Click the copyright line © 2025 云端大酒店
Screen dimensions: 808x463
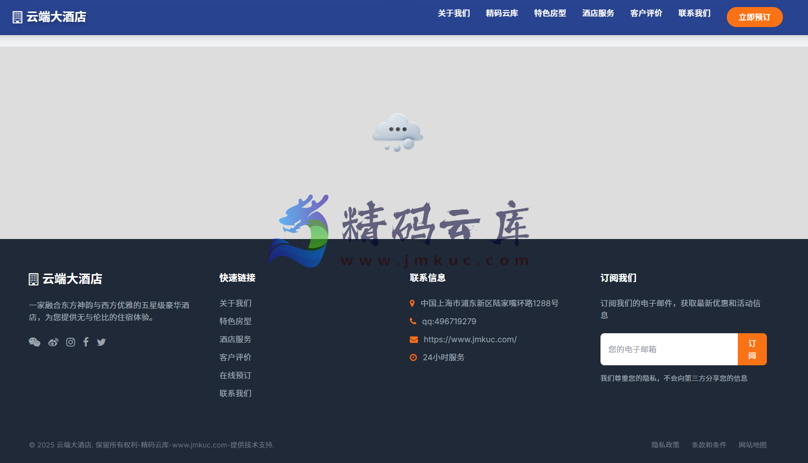coord(151,445)
